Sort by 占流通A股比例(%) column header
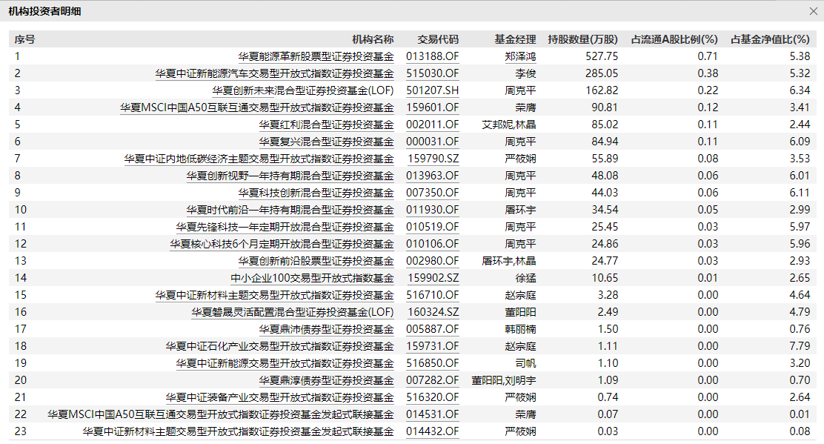 tap(674, 39)
